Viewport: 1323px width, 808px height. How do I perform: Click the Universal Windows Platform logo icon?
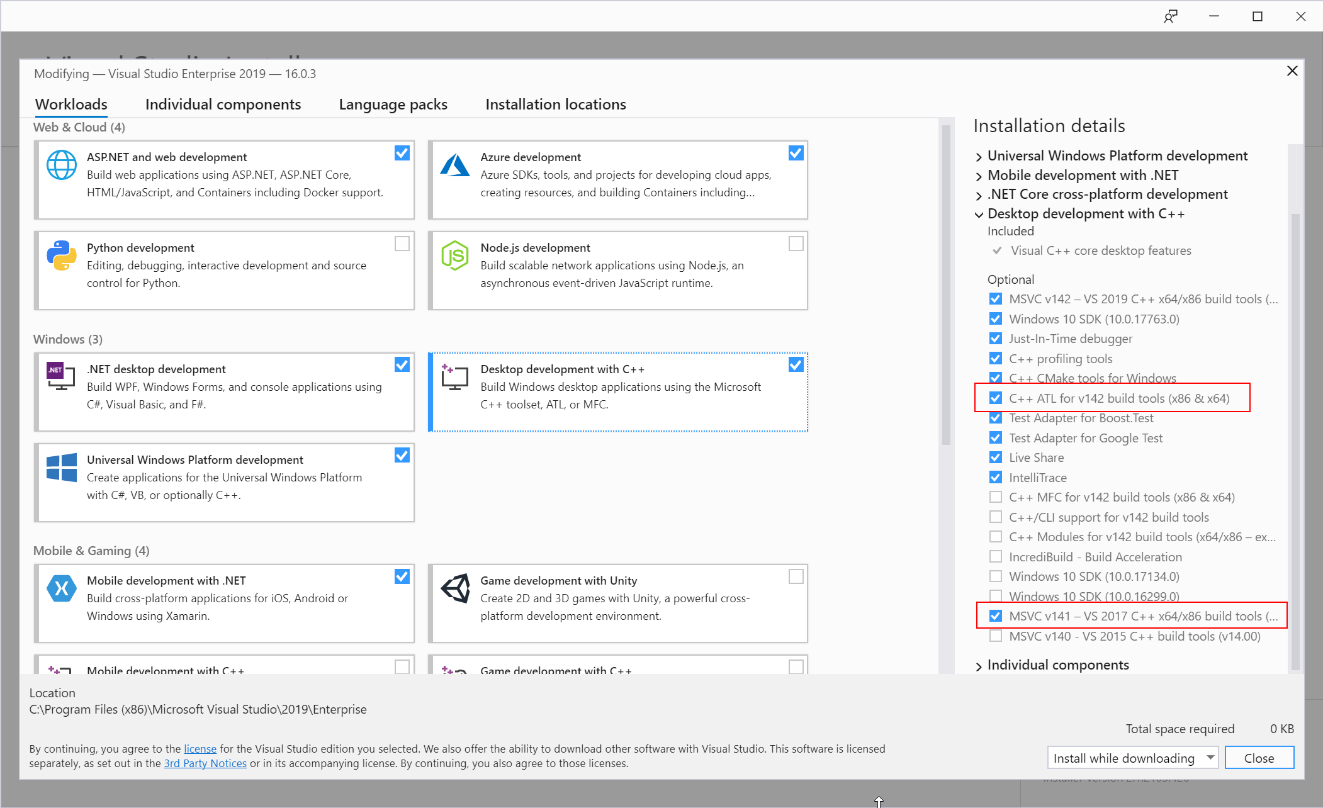coord(61,468)
